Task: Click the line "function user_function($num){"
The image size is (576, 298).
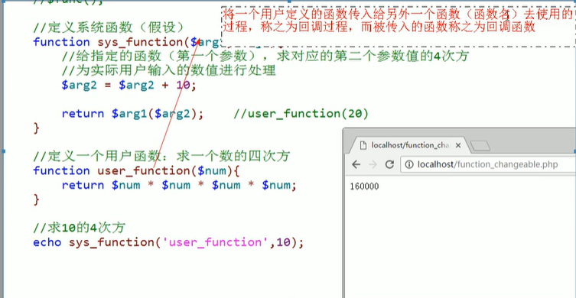Action: coord(136,170)
